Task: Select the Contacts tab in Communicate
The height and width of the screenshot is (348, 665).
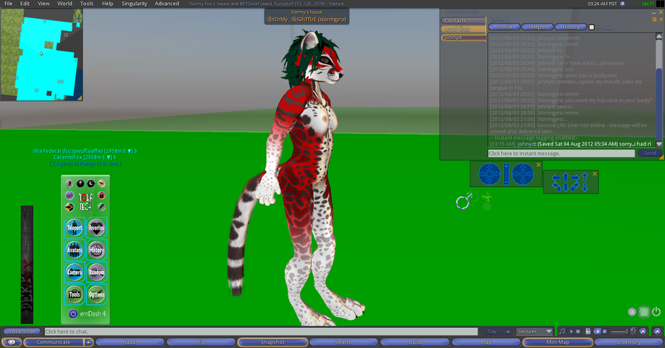Action: click(x=463, y=20)
